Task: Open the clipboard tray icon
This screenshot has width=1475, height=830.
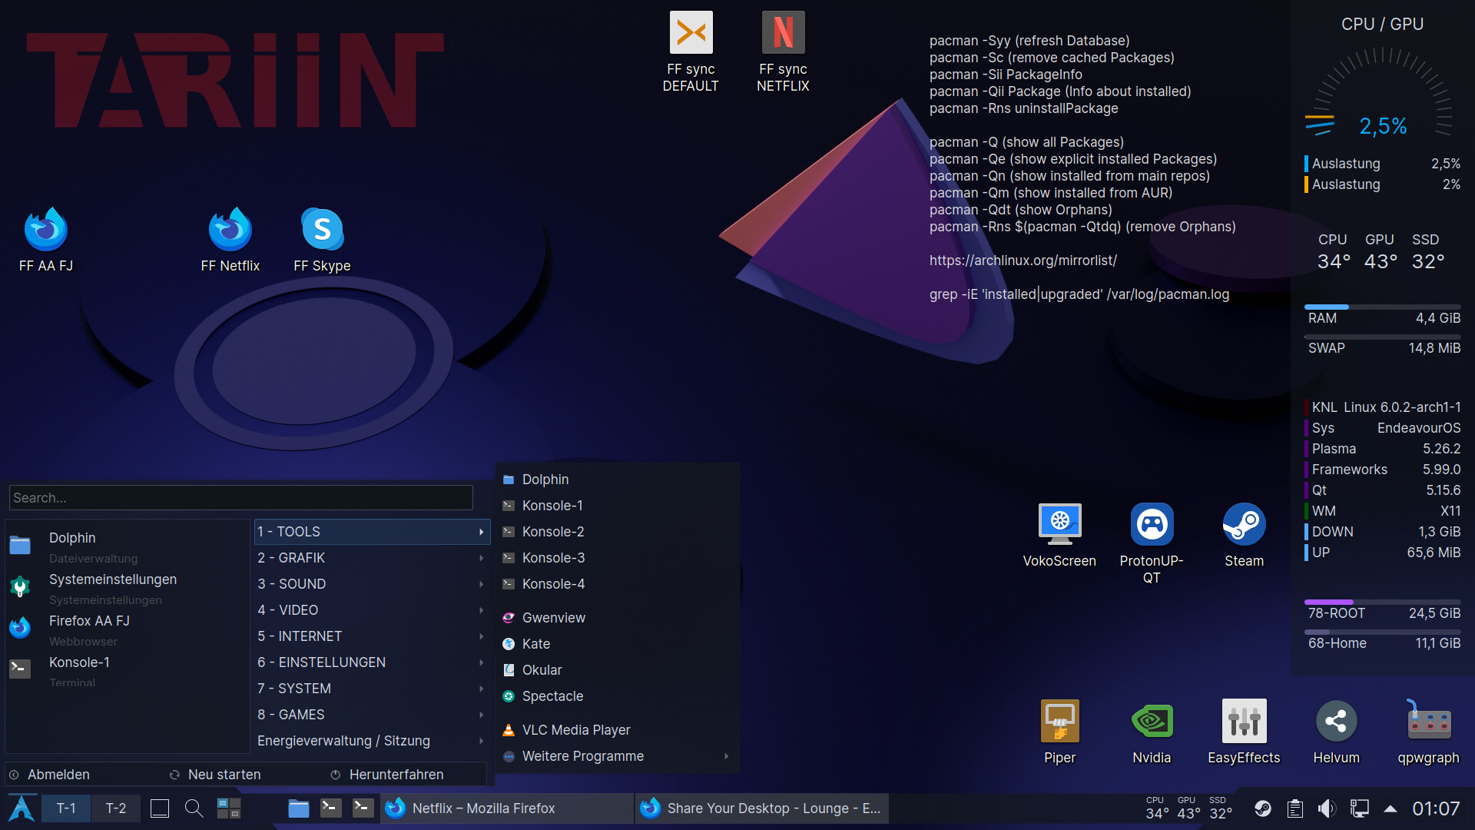Action: [x=1295, y=808]
